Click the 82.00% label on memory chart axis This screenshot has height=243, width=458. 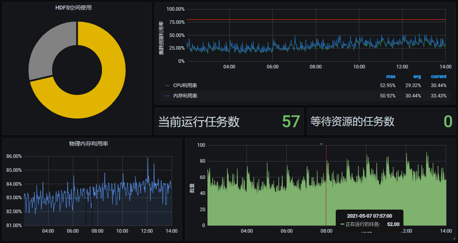pyautogui.click(x=14, y=212)
